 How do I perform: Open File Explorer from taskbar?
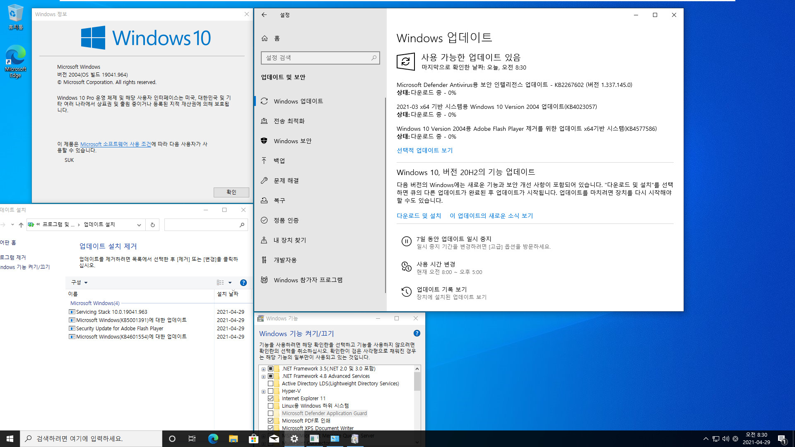tap(233, 439)
